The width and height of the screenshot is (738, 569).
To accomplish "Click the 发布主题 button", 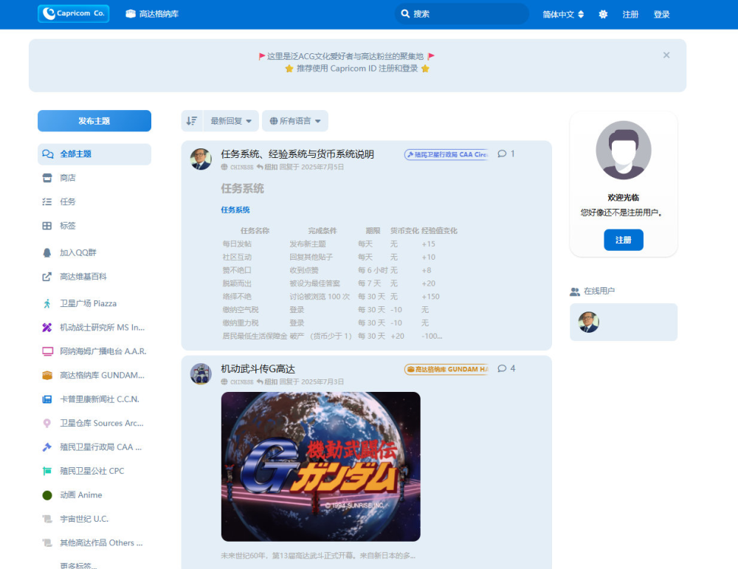I will click(x=94, y=121).
